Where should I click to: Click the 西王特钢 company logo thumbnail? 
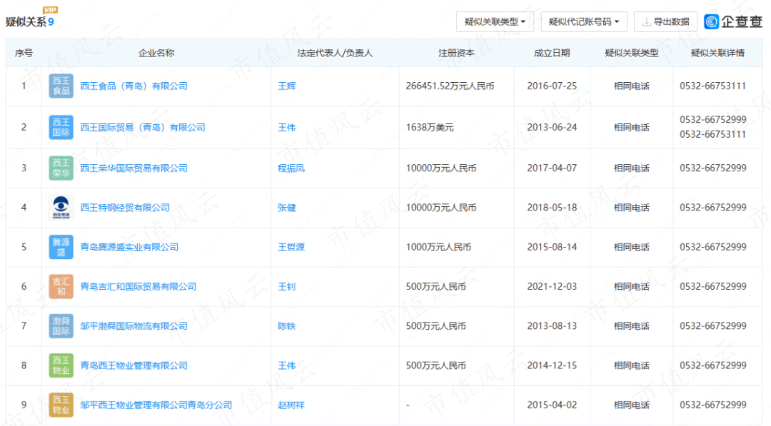(61, 208)
